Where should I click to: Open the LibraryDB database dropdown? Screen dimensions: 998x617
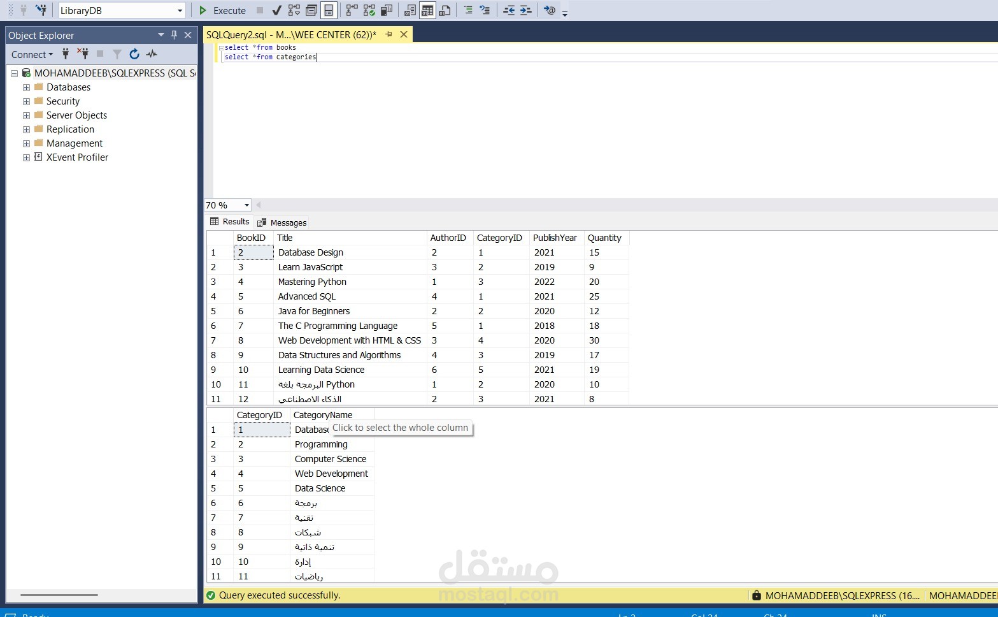coord(180,10)
